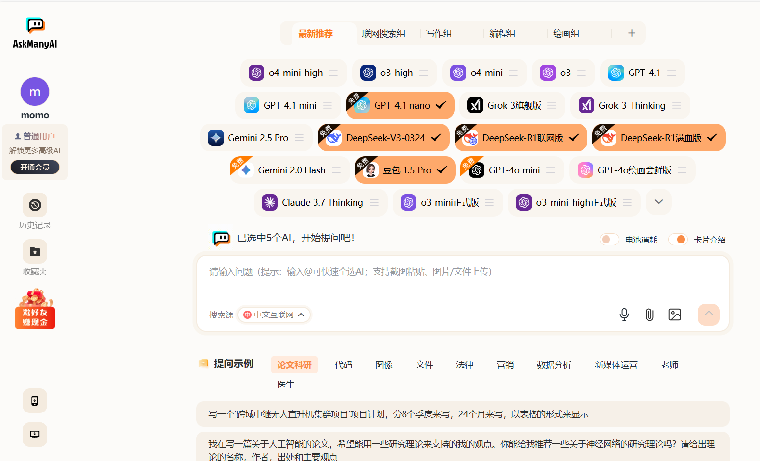Viewport: 760px width, 461px height.
Task: Select the 图像 example category
Action: [384, 365]
